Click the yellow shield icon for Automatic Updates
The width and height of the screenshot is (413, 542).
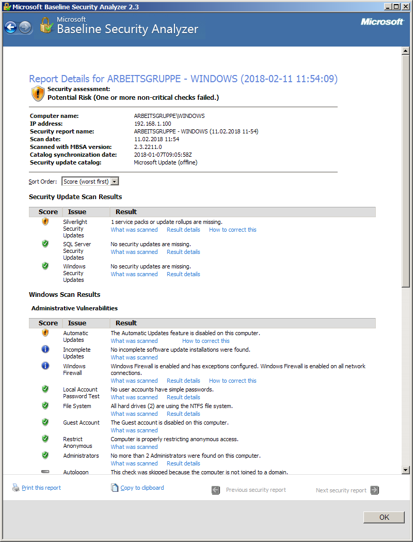(45, 333)
